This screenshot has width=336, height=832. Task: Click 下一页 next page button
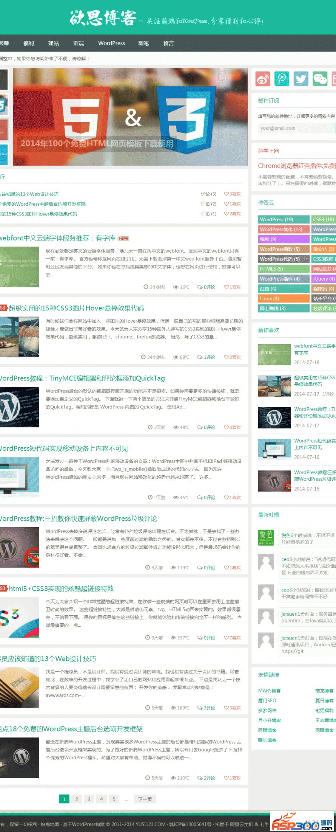[145, 799]
